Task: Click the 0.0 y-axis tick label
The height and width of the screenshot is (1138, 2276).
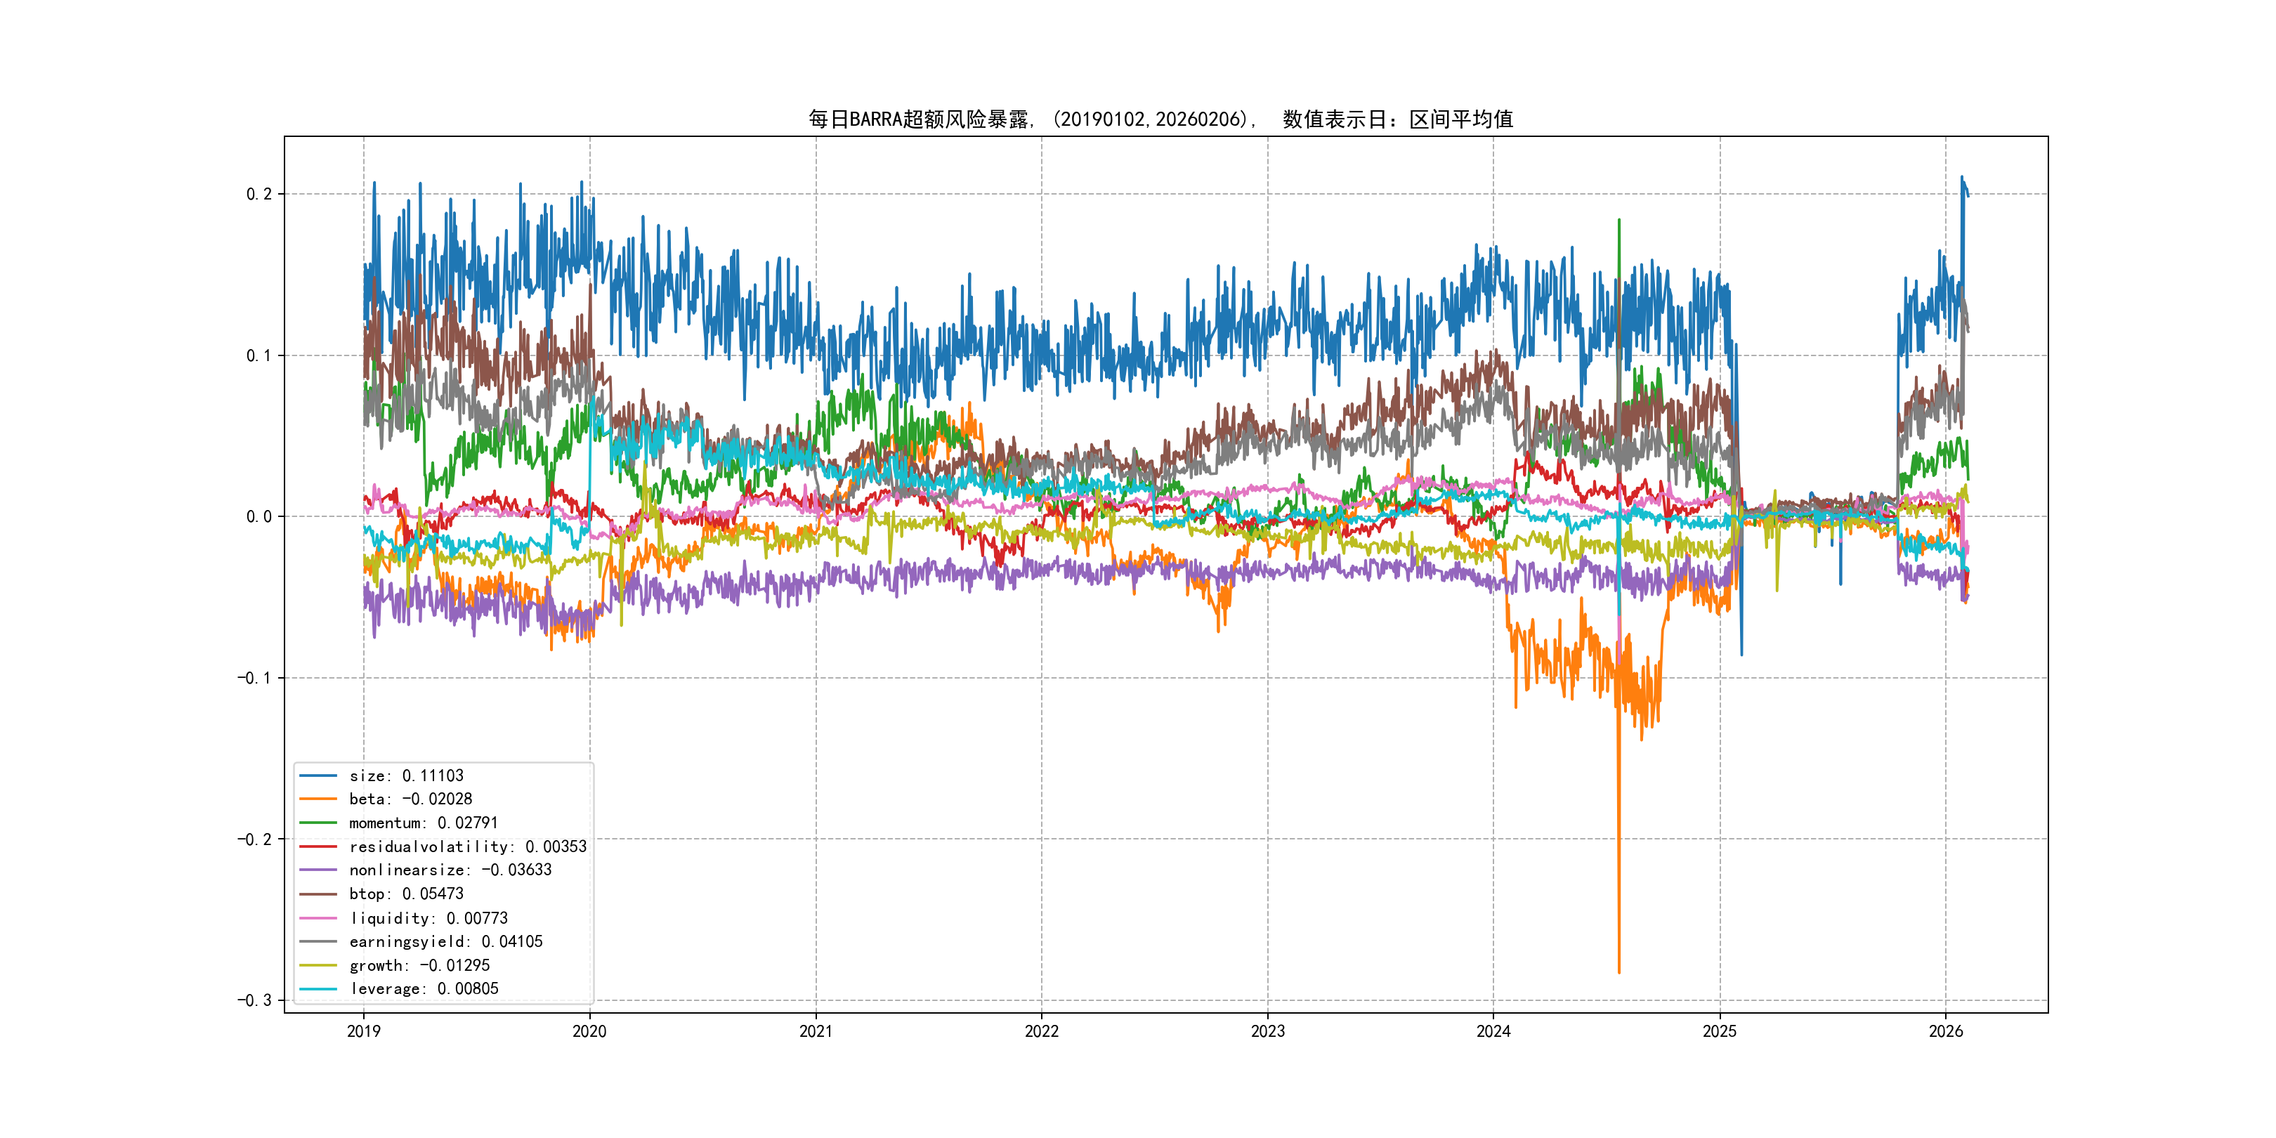Action: [259, 517]
